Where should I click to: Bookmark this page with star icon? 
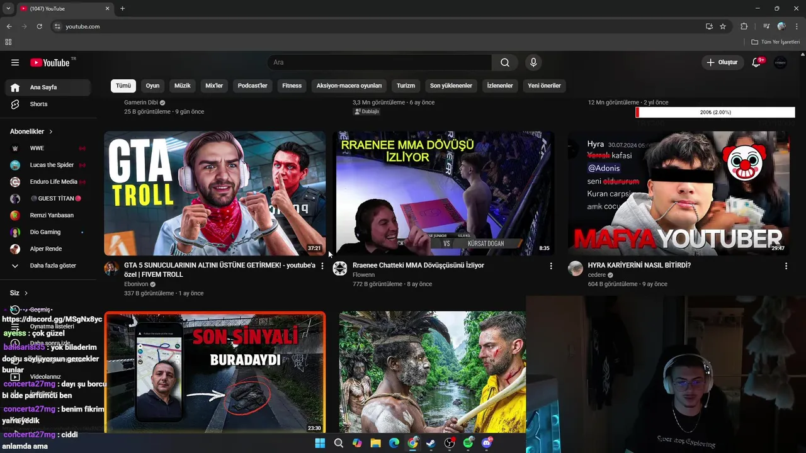tap(723, 26)
